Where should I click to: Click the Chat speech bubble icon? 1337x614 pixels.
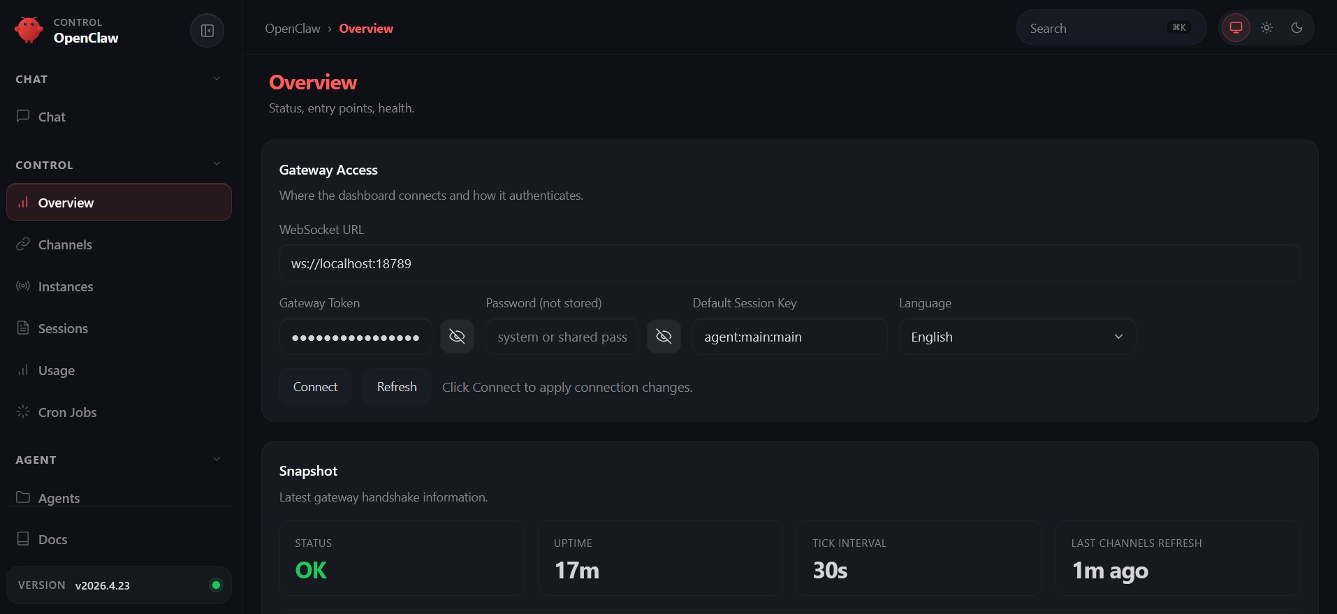[23, 116]
